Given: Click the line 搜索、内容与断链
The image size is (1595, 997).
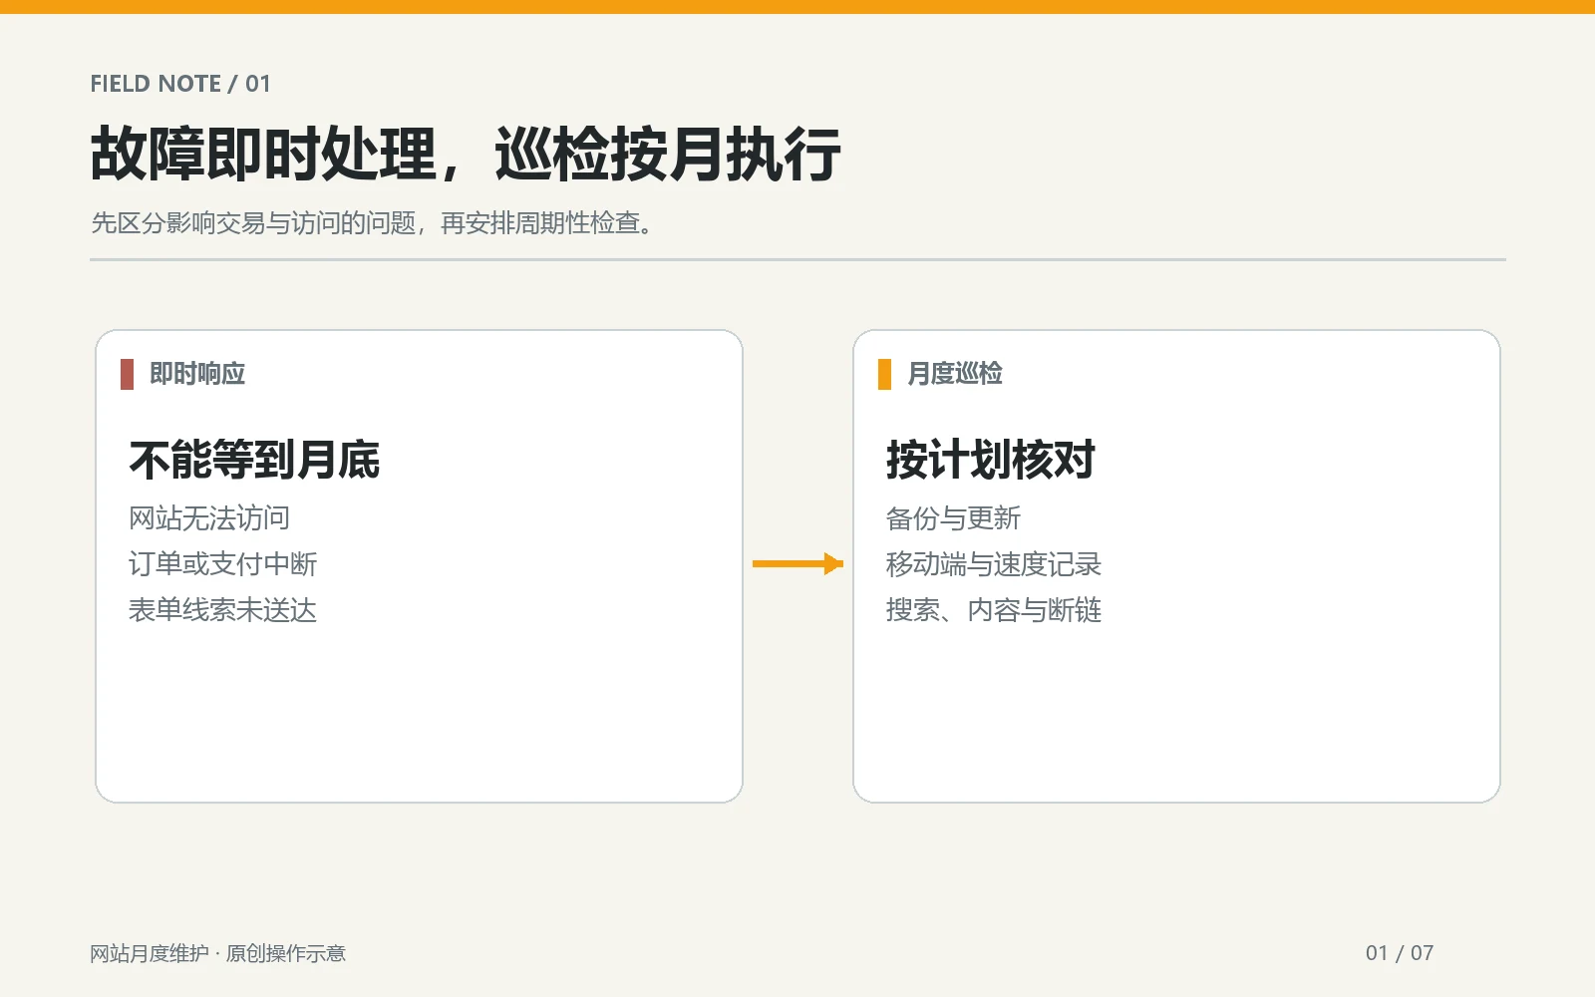Looking at the screenshot, I should (x=994, y=610).
